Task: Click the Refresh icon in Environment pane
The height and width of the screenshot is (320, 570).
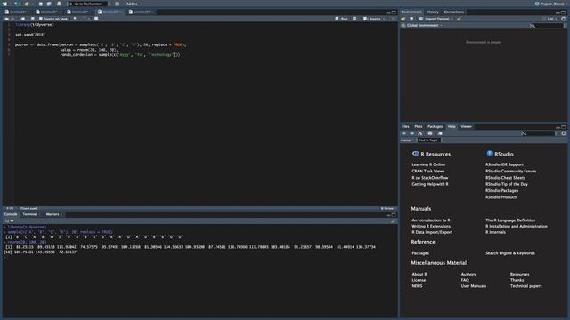Action: click(x=563, y=19)
